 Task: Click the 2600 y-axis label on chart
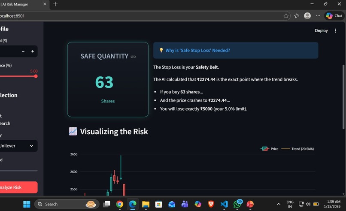tap(74, 172)
